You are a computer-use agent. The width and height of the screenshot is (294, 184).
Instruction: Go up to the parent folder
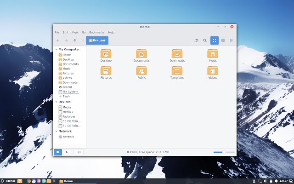[75, 40]
